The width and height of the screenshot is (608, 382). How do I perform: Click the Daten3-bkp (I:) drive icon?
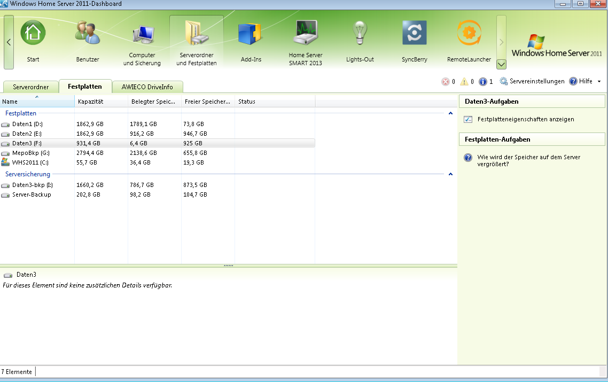(5, 185)
